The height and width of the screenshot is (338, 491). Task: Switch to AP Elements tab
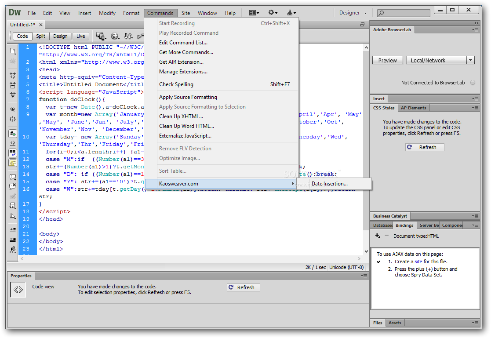pyautogui.click(x=414, y=108)
